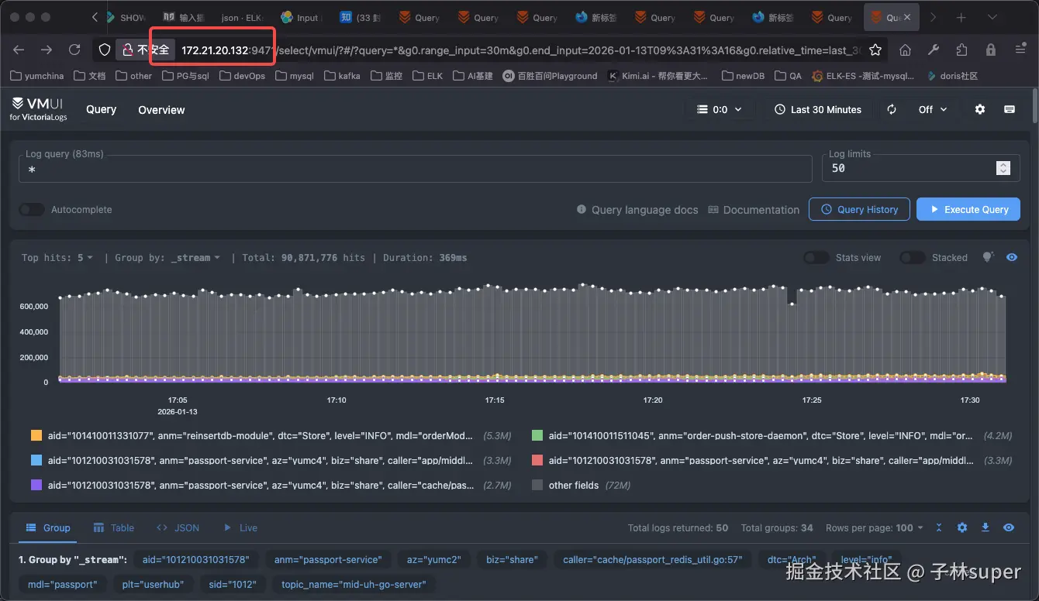Screen dimensions: 1039x601
Task: Open browser extensions puzzle icon
Action: [962, 50]
